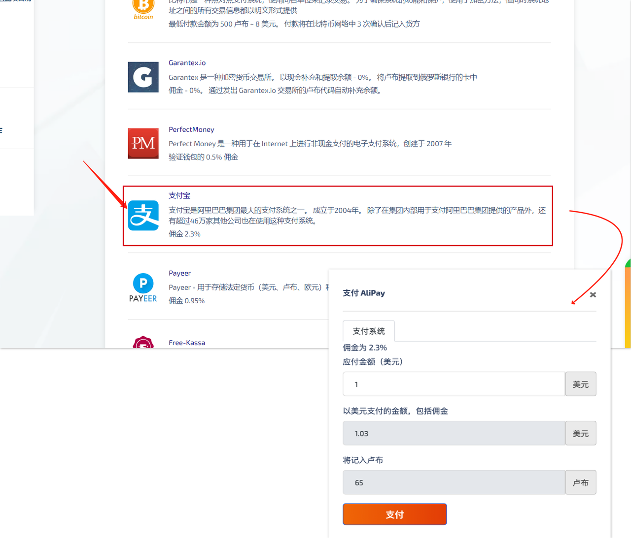Viewport: 631px width, 538px height.
Task: Switch to the 支付系统 tab
Action: click(369, 331)
